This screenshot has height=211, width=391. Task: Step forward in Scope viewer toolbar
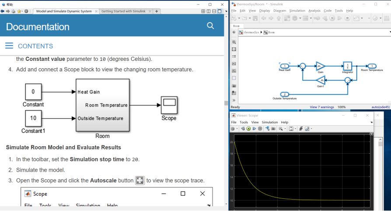point(255,129)
